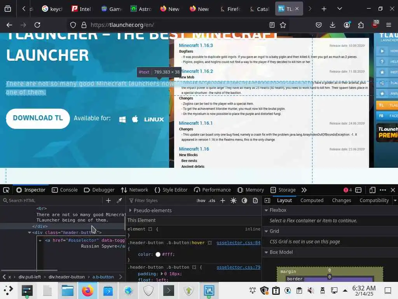This screenshot has width=398, height=299.
Task: Select a.b-button breadcrumb
Action: 103,277
